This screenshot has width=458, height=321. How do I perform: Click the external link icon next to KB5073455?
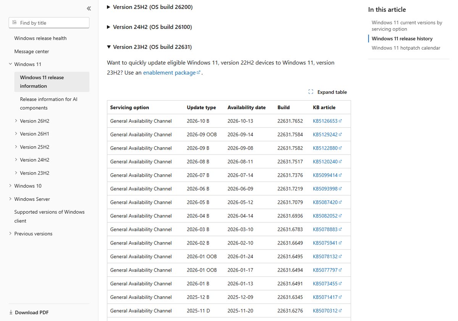340,283
